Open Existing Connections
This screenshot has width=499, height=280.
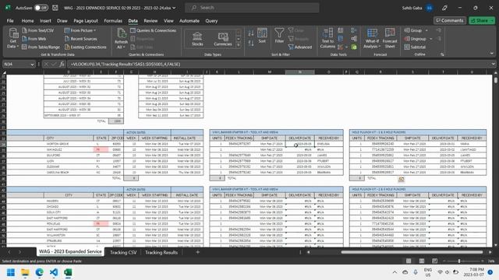pos(85,47)
